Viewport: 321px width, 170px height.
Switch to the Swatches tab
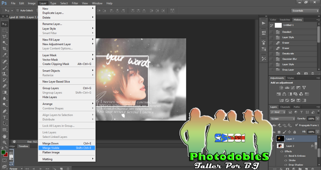pos(285,20)
